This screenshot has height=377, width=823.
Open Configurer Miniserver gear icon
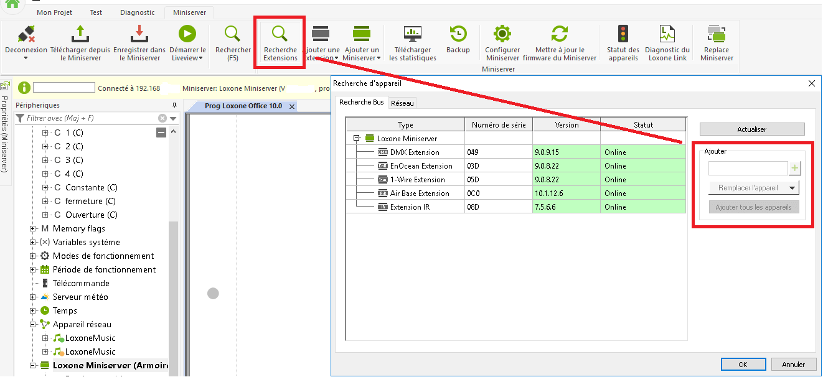tap(502, 34)
